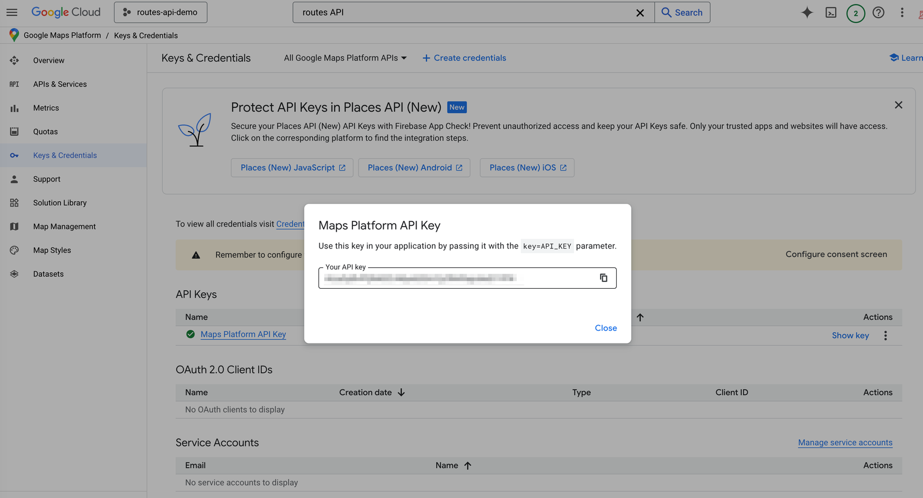Click the Google Cloud logo
This screenshot has width=923, height=498.
(x=66, y=12)
